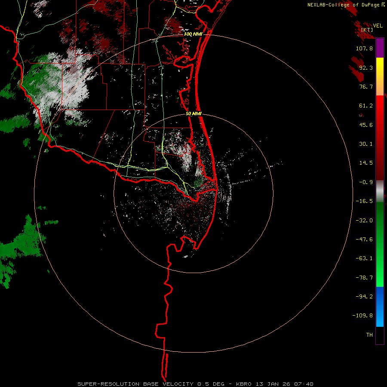Click the 61.2 velocity scale value
Screen dimensions: 387x387
click(x=366, y=106)
